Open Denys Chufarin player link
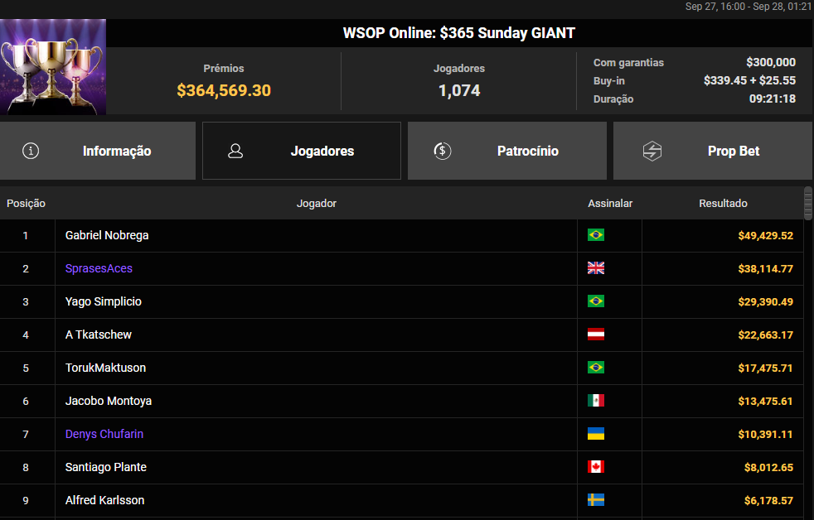Screen dimensions: 814x520 pos(104,435)
